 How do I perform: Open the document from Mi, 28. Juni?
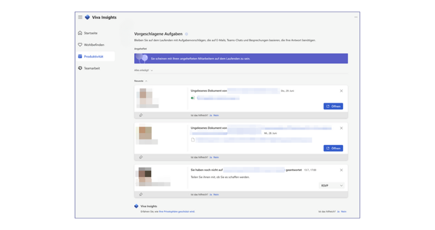pos(333,148)
